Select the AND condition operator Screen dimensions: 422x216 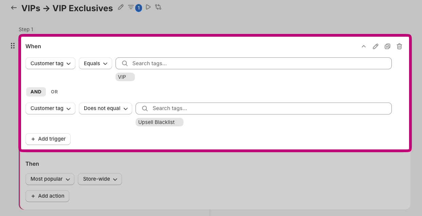pyautogui.click(x=36, y=92)
